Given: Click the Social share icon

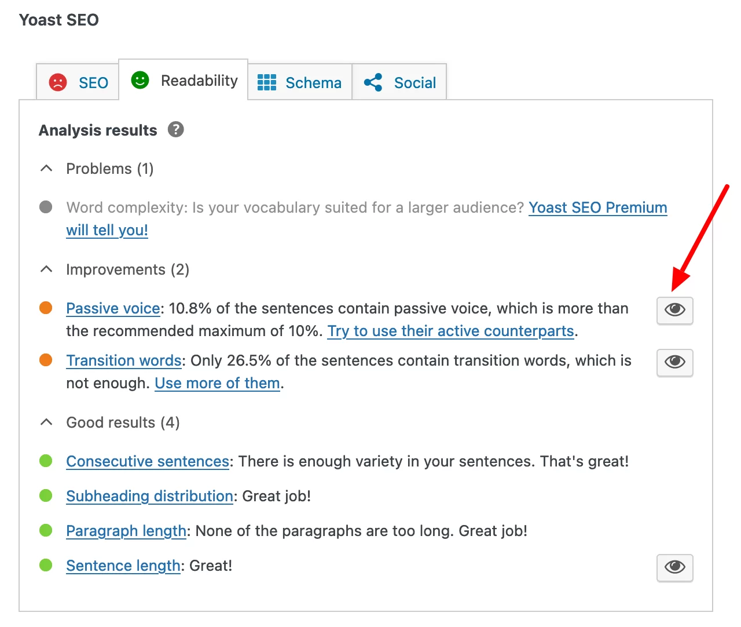Looking at the screenshot, I should tap(373, 82).
